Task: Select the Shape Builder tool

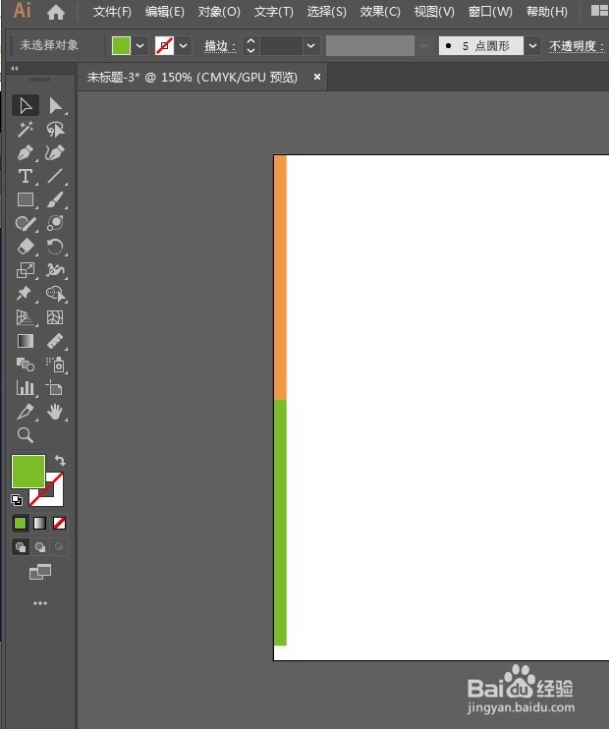Action: (x=55, y=294)
